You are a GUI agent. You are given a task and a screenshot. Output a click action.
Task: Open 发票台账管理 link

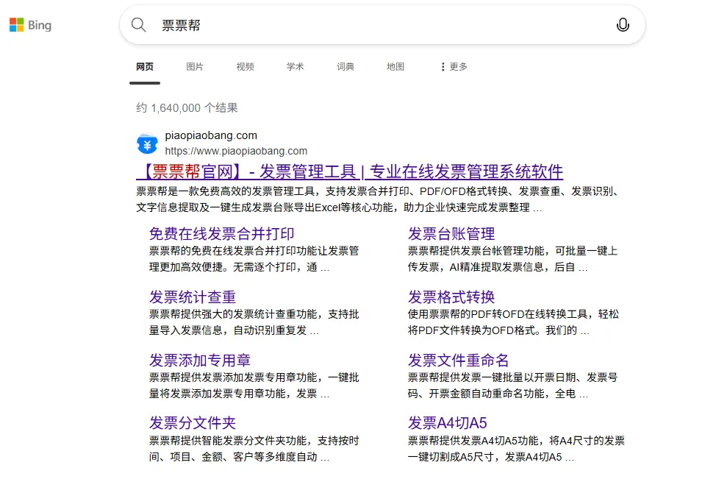[451, 234]
